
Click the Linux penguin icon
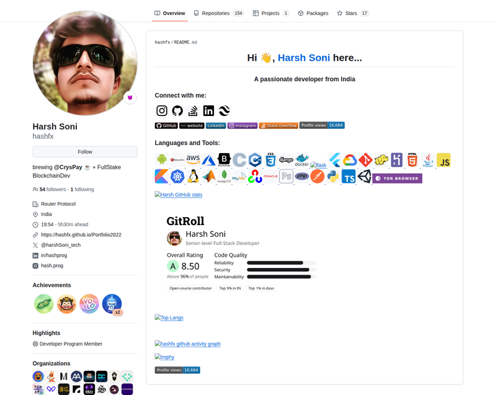pyautogui.click(x=193, y=177)
